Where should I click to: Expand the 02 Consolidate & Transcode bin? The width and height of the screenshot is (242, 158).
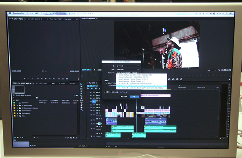click(x=17, y=108)
